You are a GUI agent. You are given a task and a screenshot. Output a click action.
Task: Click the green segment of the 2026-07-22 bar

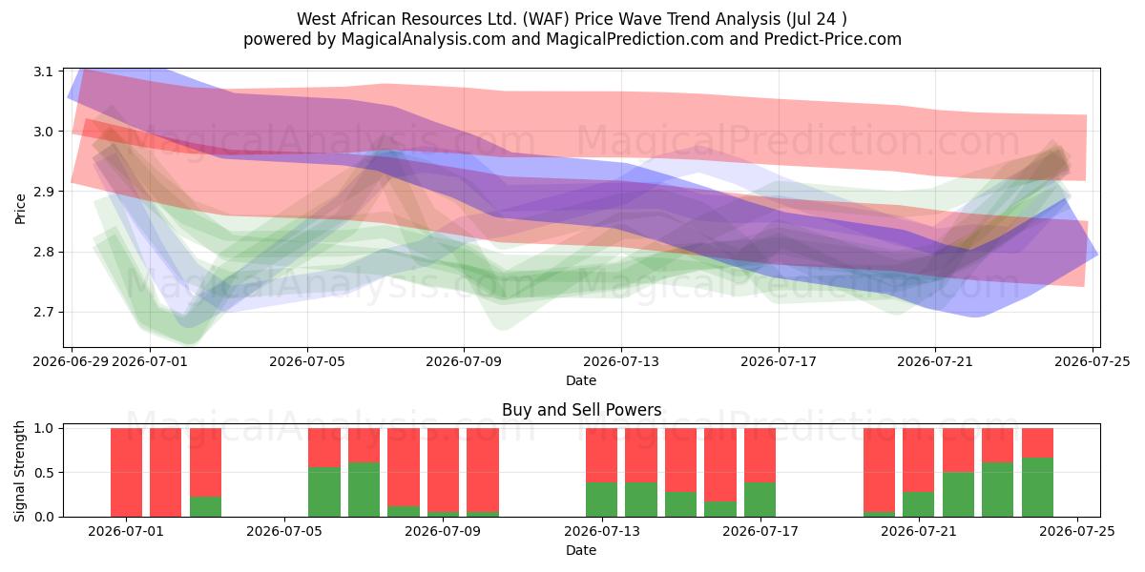[x=958, y=495]
